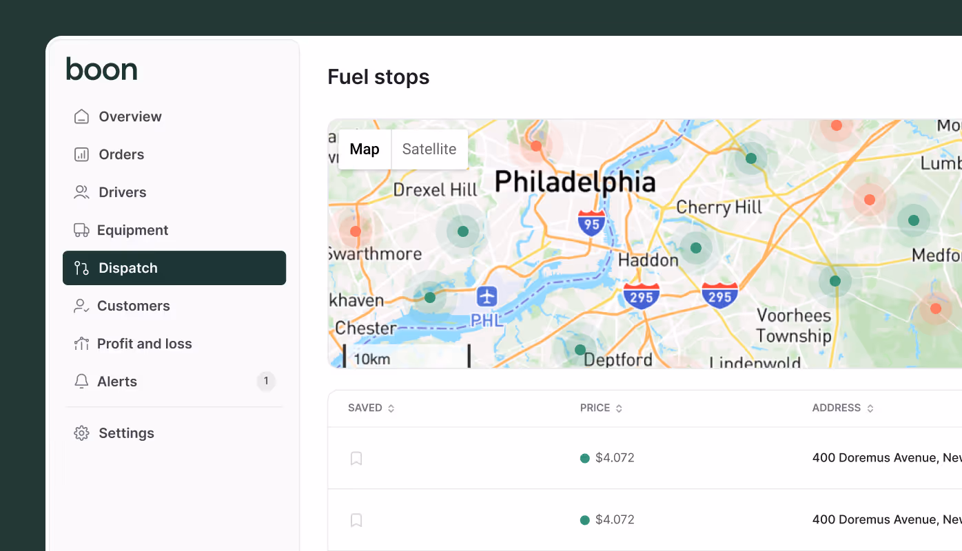
Task: Click the green fuel stop marker near Haddon
Action: coord(696,248)
